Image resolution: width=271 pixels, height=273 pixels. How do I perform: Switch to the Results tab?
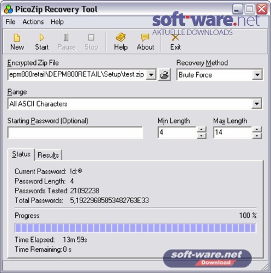point(48,155)
